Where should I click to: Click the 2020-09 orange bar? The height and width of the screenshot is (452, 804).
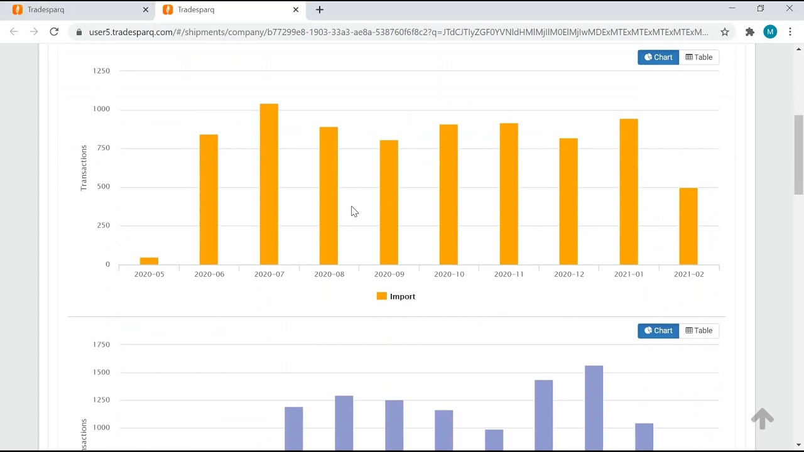(389, 202)
